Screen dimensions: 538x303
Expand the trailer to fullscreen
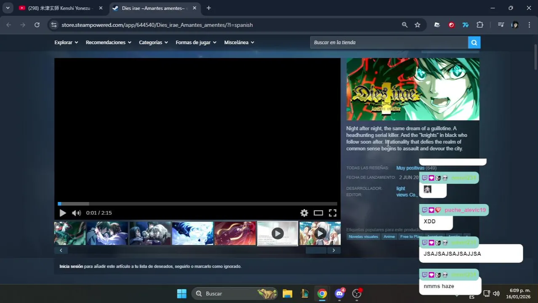coord(333,213)
